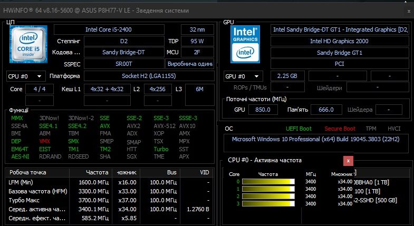Click the AVX feature flag
This screenshot has height=226, width=414.
105,126
